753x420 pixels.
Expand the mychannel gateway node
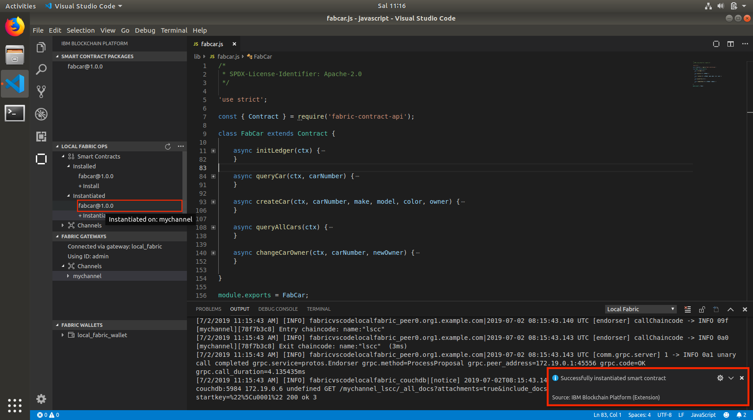(68, 276)
